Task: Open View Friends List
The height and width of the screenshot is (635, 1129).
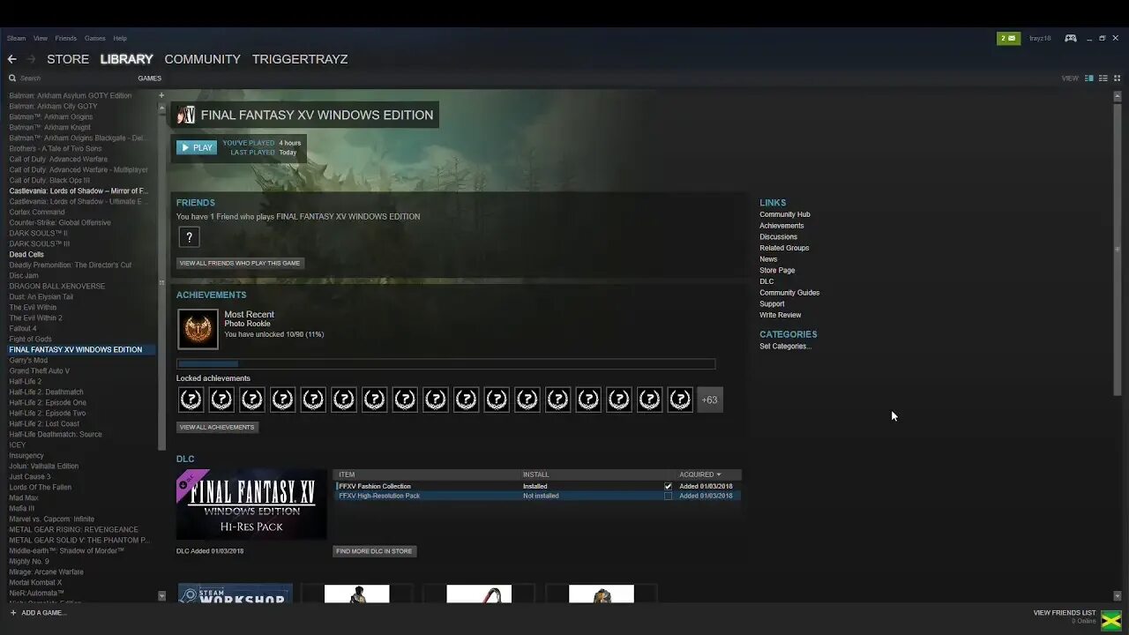Action: coord(1065,612)
